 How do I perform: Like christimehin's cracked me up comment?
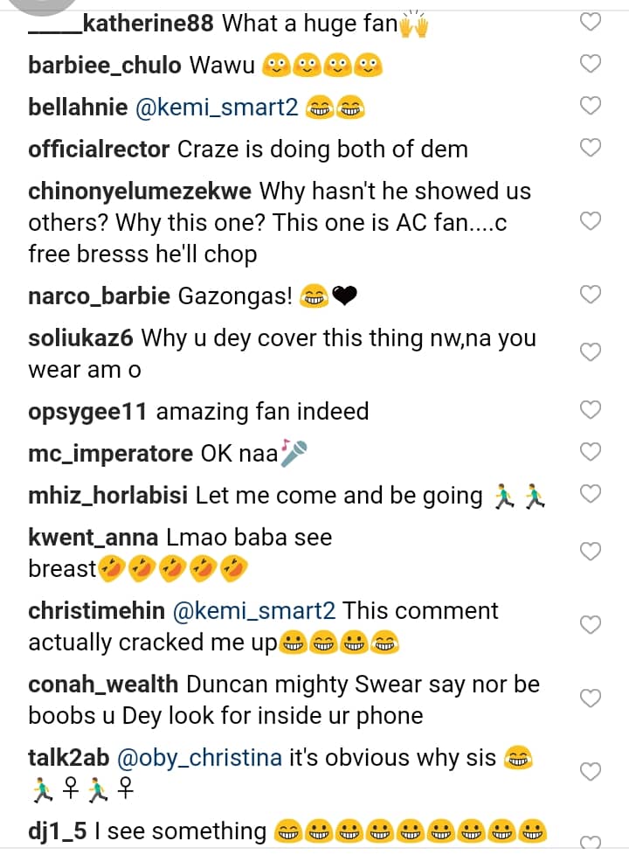(591, 625)
